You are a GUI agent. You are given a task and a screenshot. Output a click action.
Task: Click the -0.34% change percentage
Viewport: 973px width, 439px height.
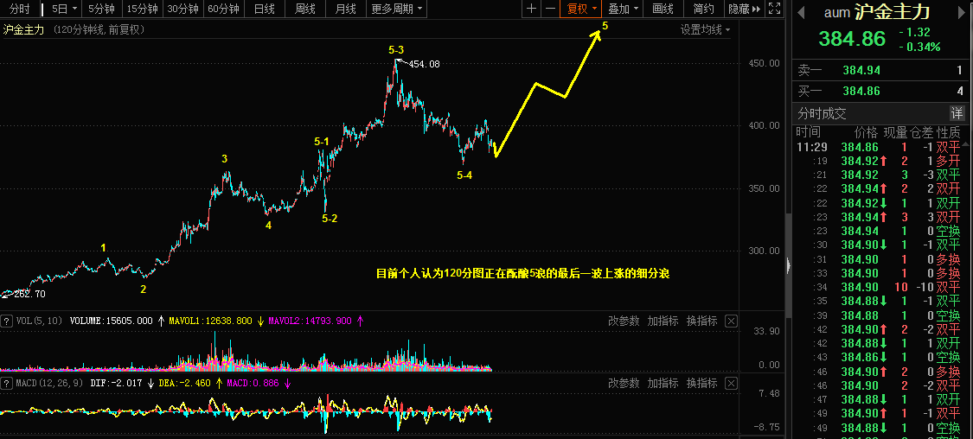pyautogui.click(x=919, y=47)
